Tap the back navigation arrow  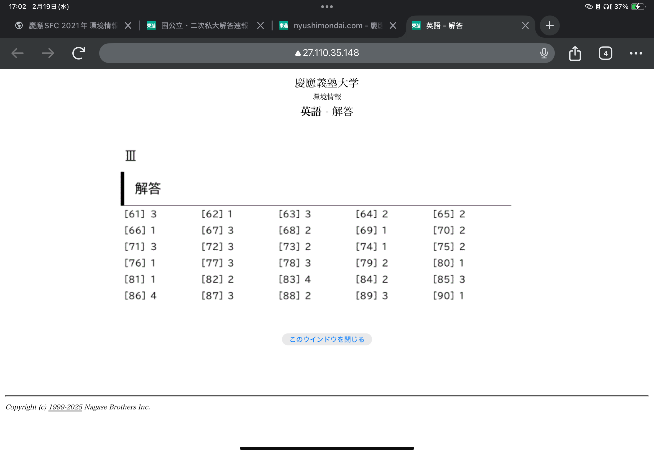(17, 53)
